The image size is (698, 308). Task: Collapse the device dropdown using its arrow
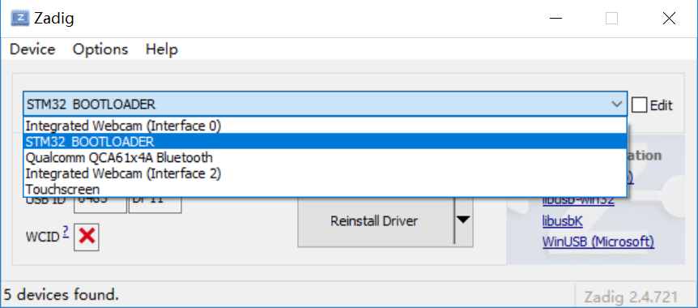[x=616, y=105]
